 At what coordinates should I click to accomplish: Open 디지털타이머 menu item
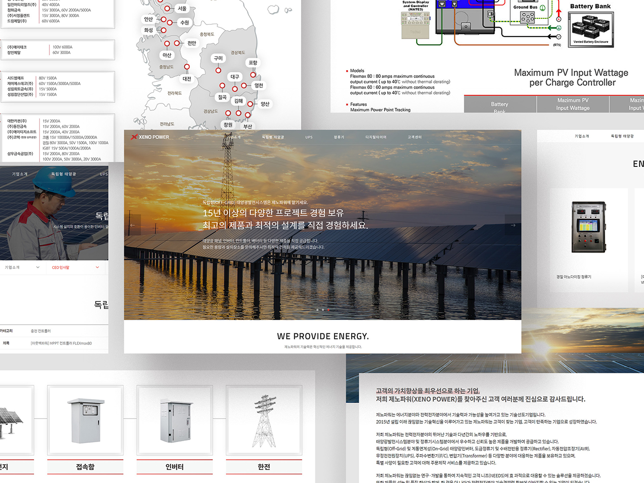tap(376, 138)
